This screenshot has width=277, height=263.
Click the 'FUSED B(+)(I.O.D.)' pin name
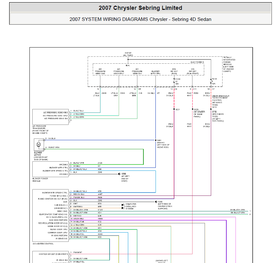[59, 196]
